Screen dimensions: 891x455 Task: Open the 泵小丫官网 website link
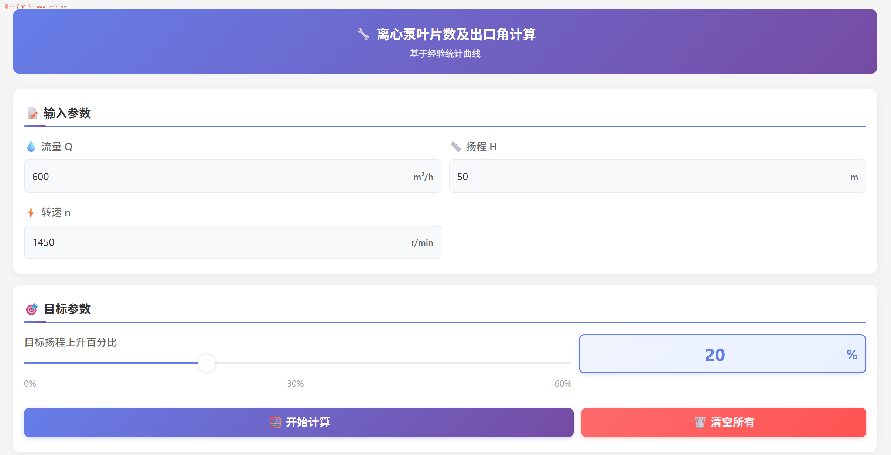[35, 6]
